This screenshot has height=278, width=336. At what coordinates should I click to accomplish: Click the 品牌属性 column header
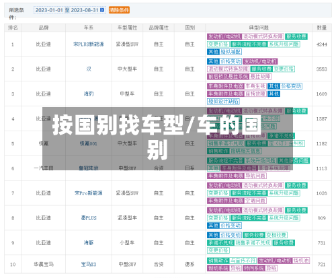point(159,28)
